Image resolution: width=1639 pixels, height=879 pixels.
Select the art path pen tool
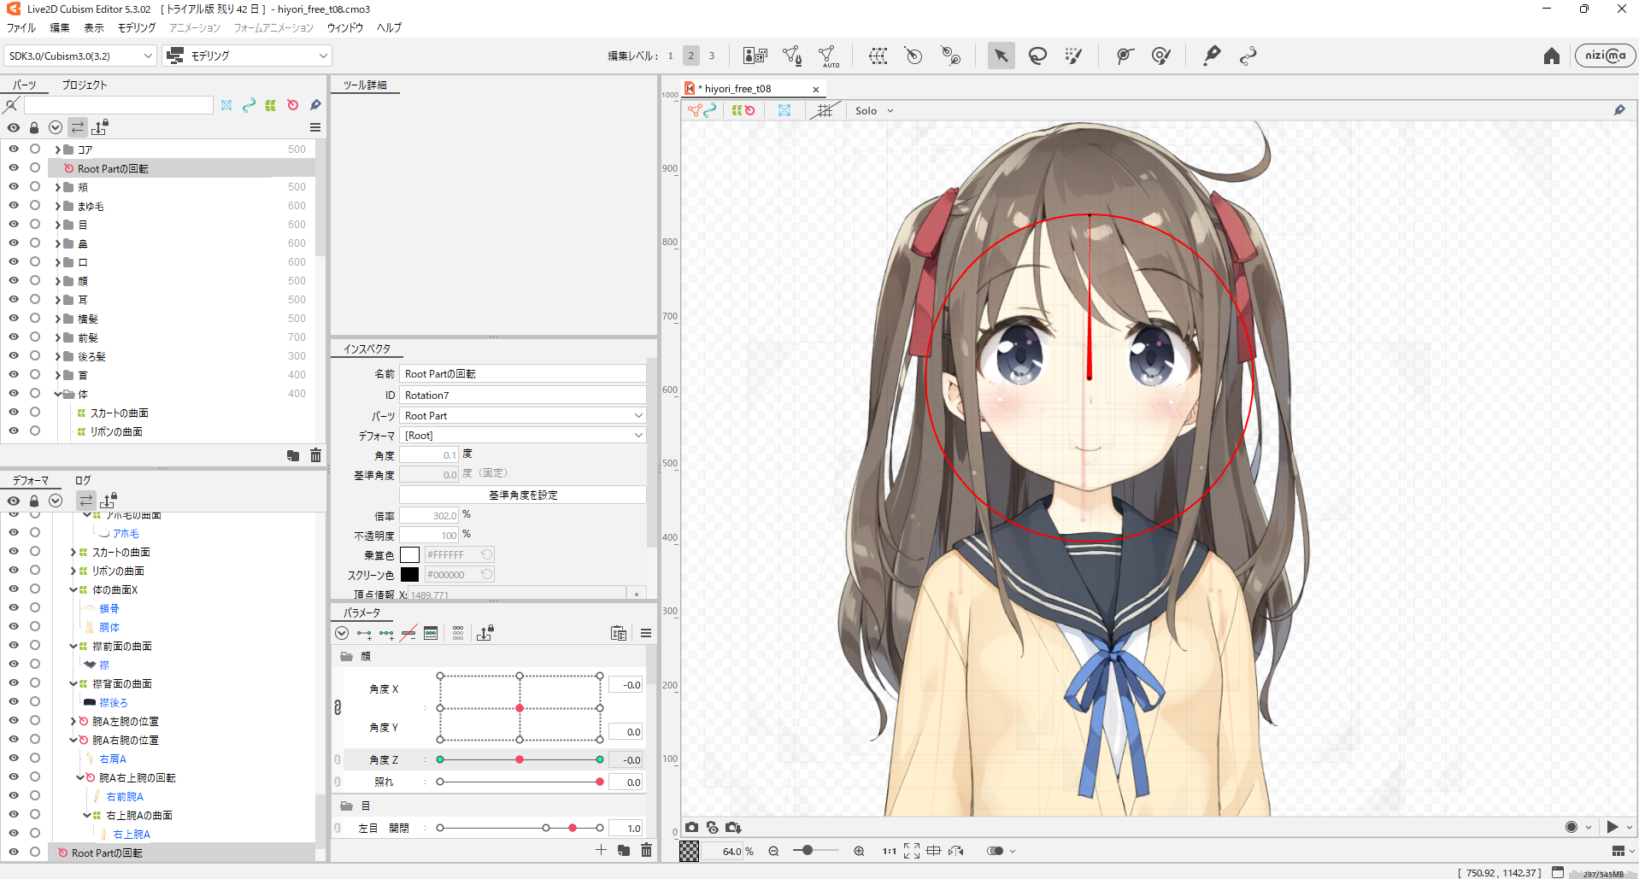click(1211, 56)
